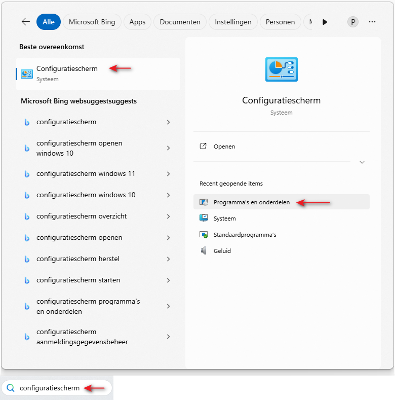The height and width of the screenshot is (400, 395).
Task: Expand more actions with the down chevron
Action: (362, 162)
